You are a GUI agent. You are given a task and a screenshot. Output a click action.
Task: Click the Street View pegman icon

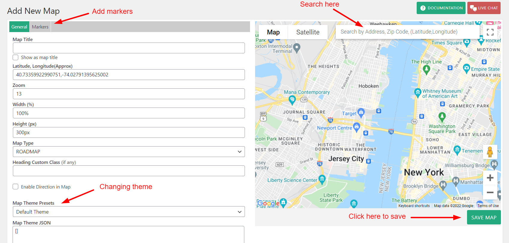pyautogui.click(x=490, y=152)
